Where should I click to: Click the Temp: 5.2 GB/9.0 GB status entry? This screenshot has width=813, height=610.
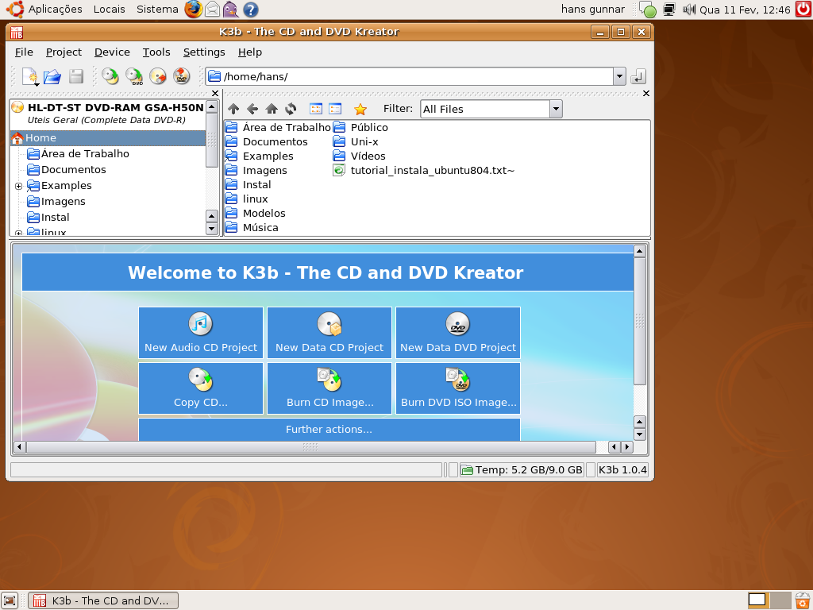(522, 470)
